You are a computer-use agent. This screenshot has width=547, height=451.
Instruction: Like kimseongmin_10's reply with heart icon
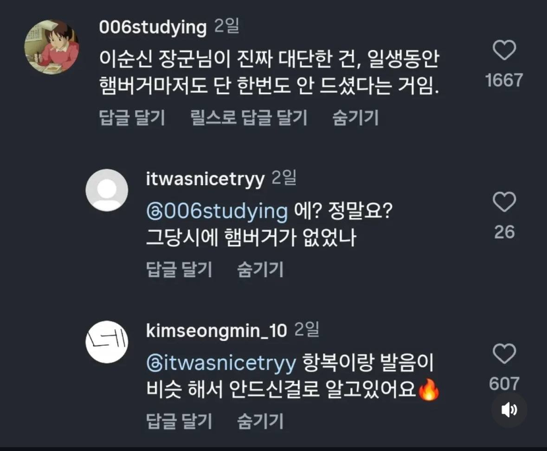[x=504, y=354]
